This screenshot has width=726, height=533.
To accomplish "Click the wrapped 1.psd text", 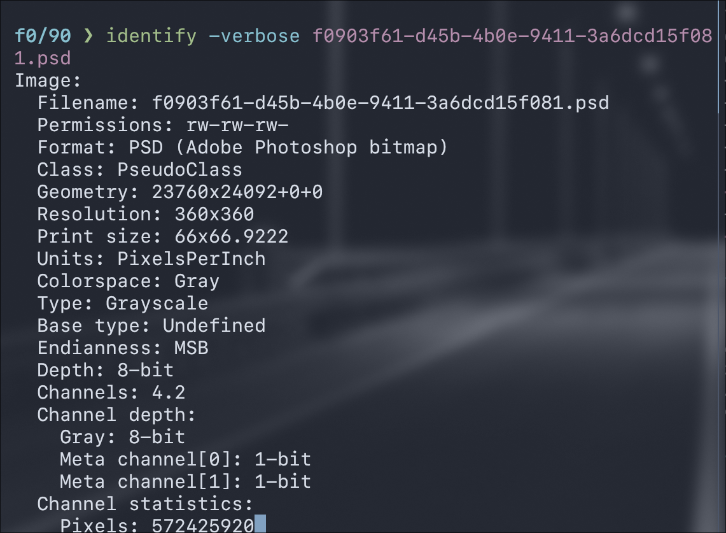I will click(43, 58).
